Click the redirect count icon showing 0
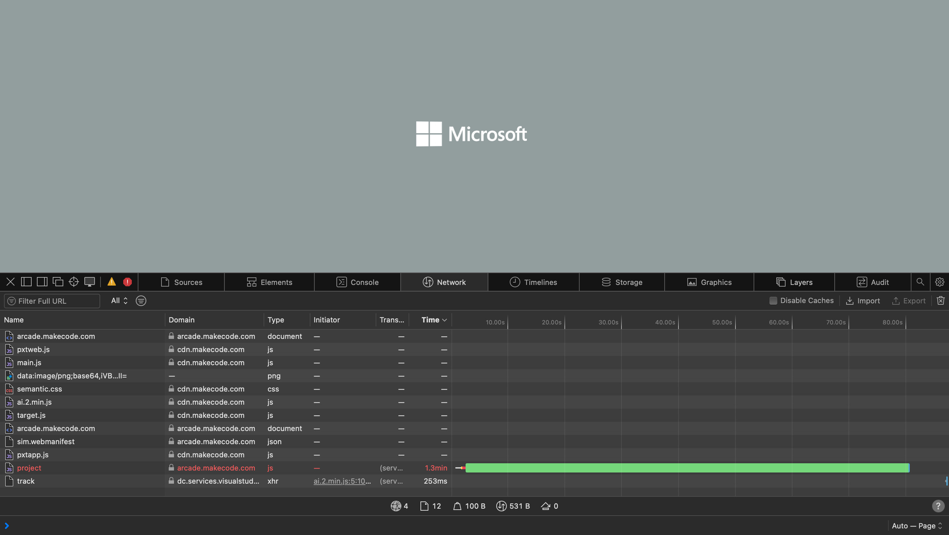The height and width of the screenshot is (535, 949). click(x=545, y=506)
